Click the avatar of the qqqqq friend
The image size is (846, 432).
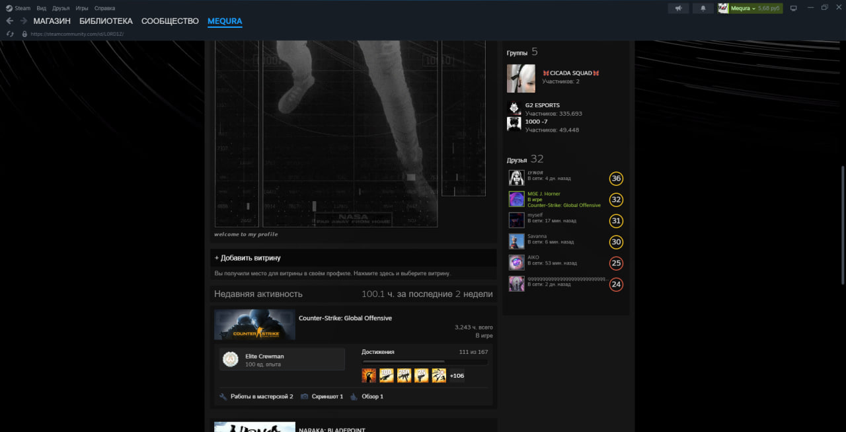pyautogui.click(x=516, y=284)
